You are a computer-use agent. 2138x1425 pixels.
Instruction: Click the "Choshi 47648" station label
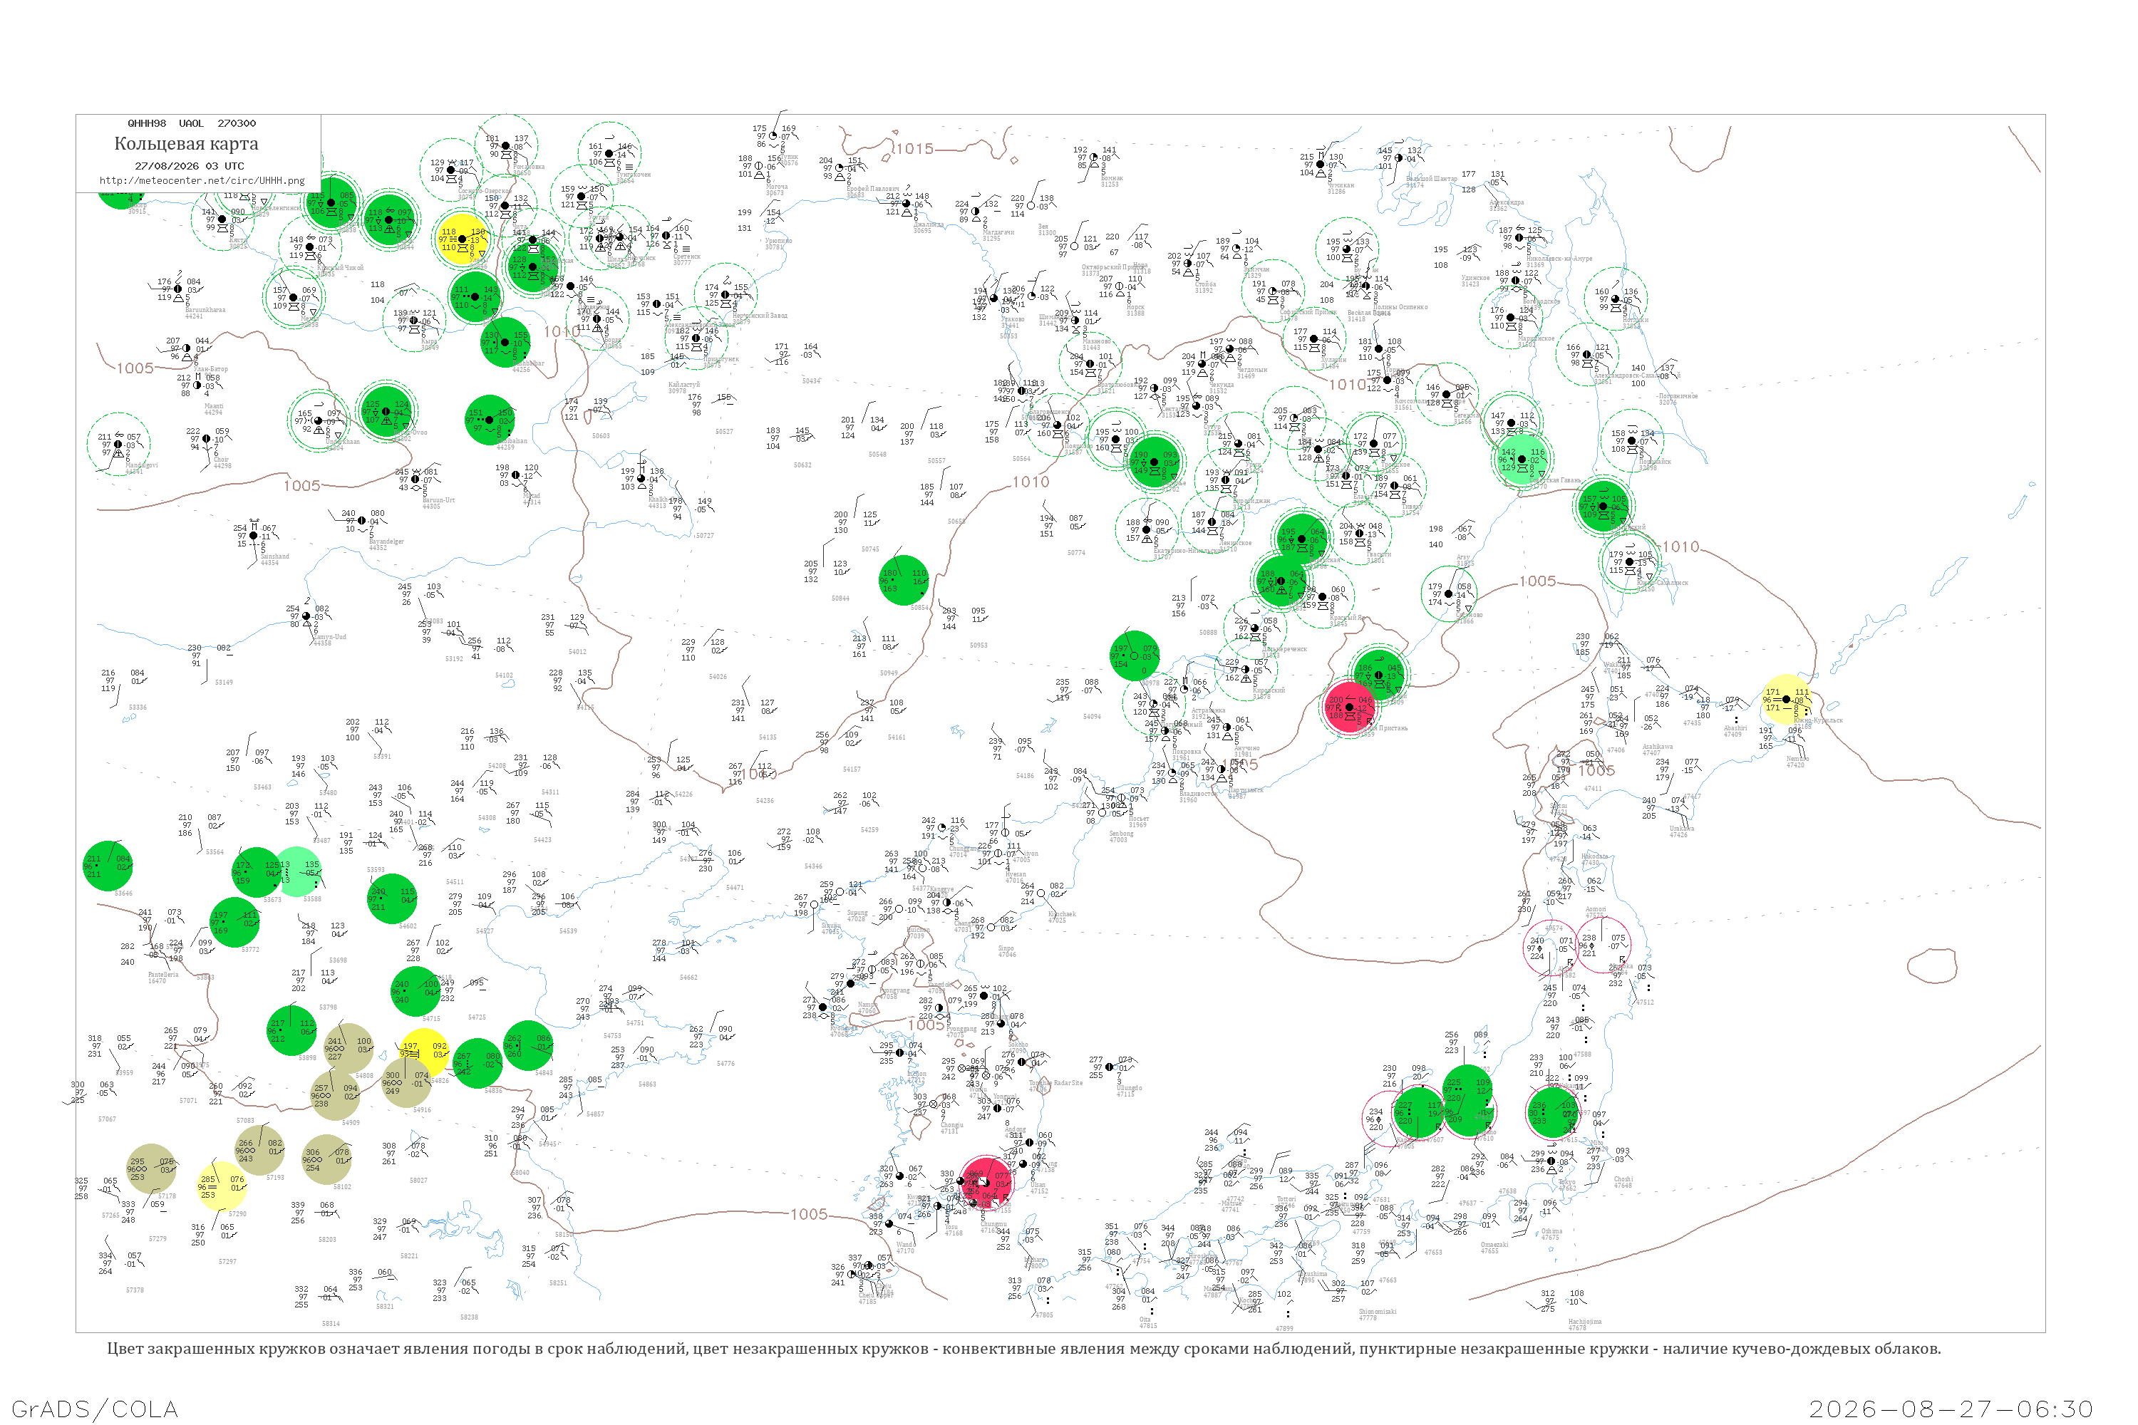point(1623,1182)
